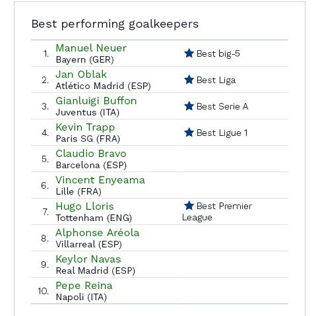The image size is (316, 316).
Task: Open the Alphonse Aréola link
Action: click(98, 233)
